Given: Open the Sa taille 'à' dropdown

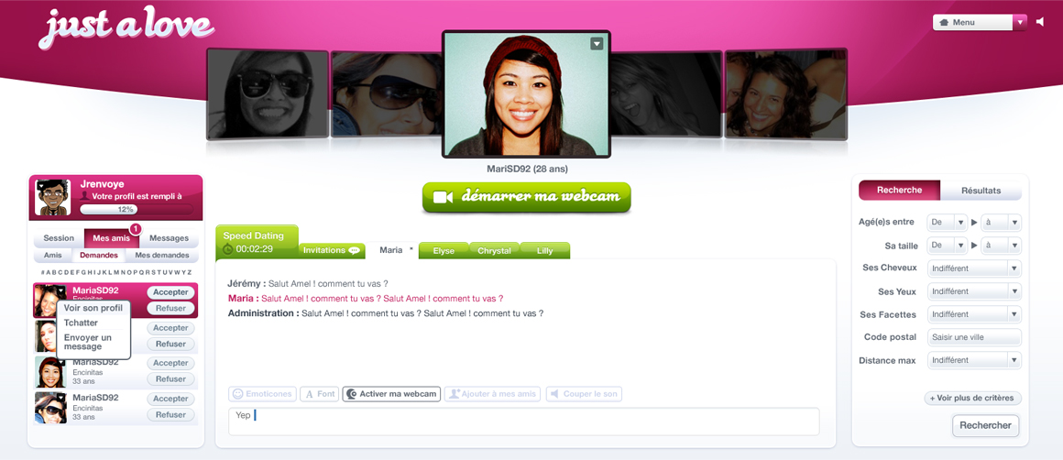Looking at the screenshot, I should pyautogui.click(x=1002, y=245).
